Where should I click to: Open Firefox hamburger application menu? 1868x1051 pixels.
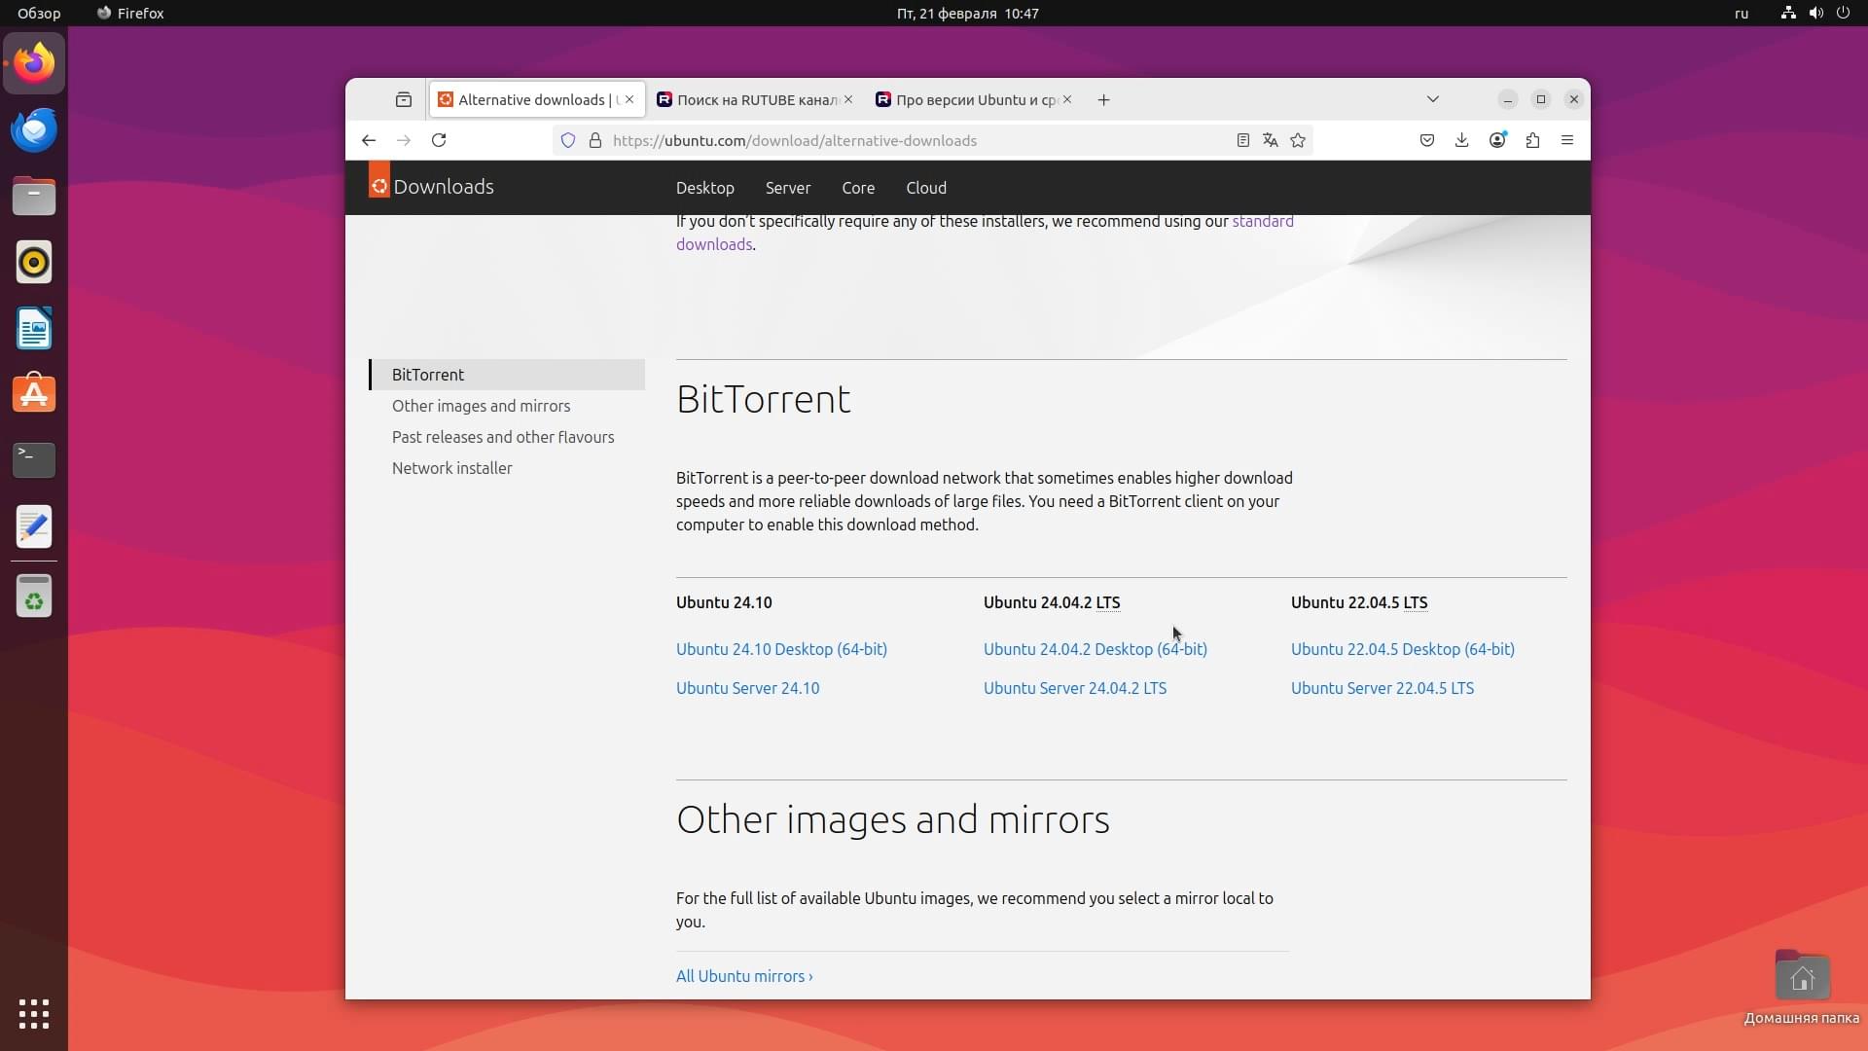[x=1567, y=140]
